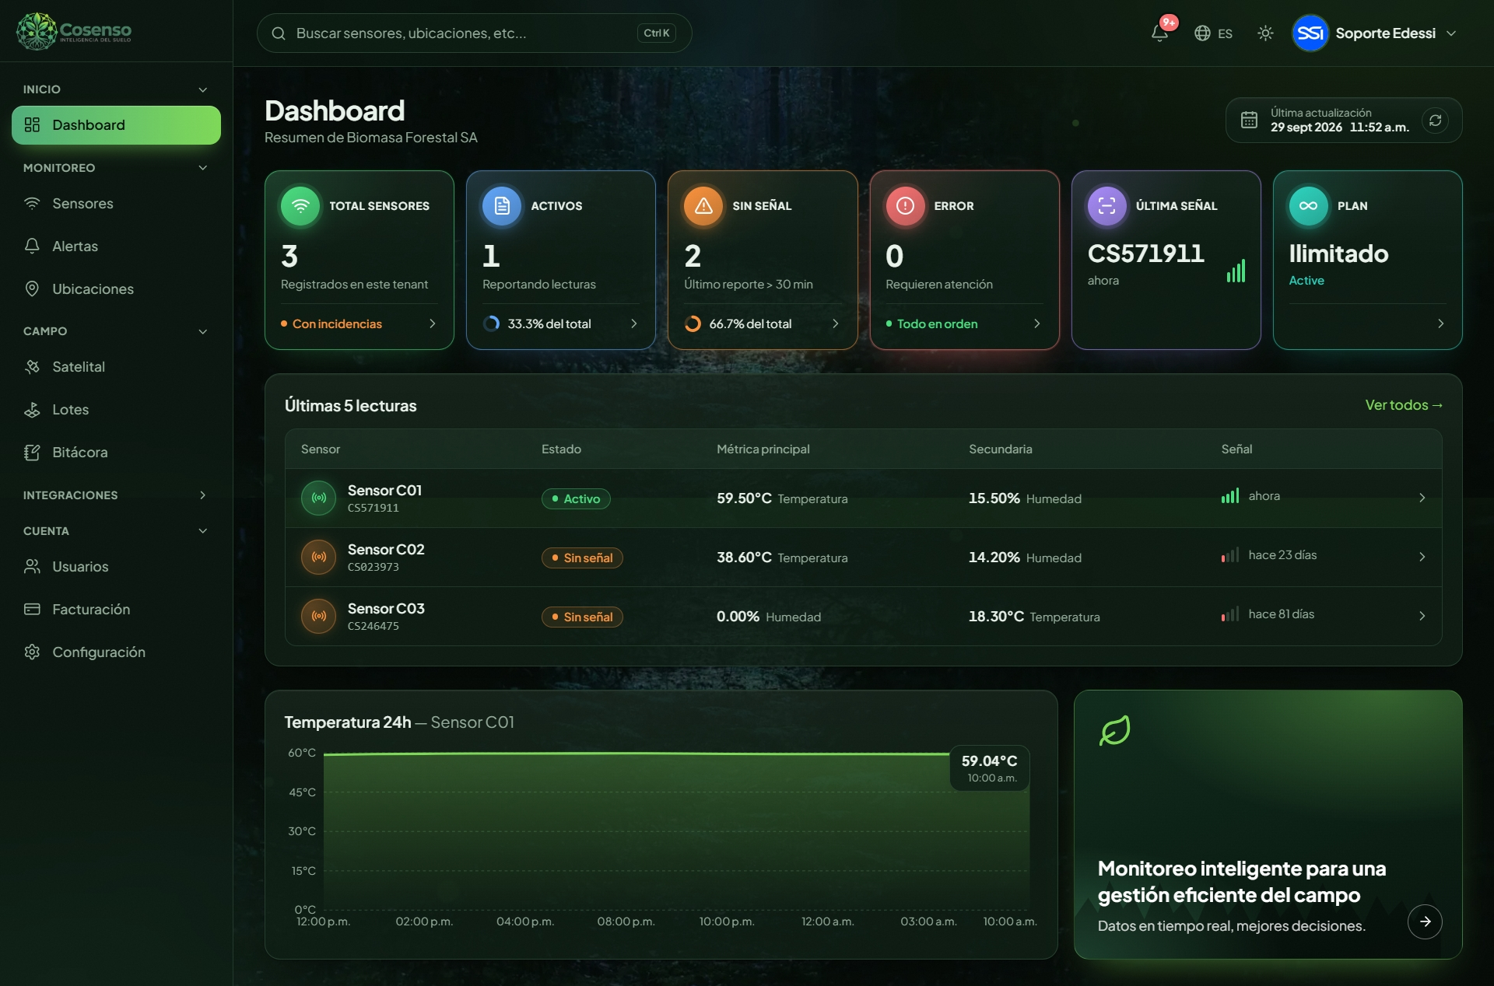
Task: Click Sensor C02 sensor icon
Action: (319, 558)
